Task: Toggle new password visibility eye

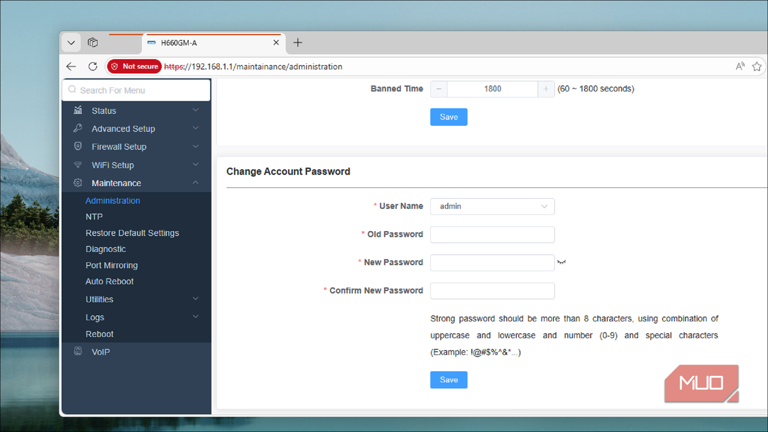Action: (x=562, y=262)
